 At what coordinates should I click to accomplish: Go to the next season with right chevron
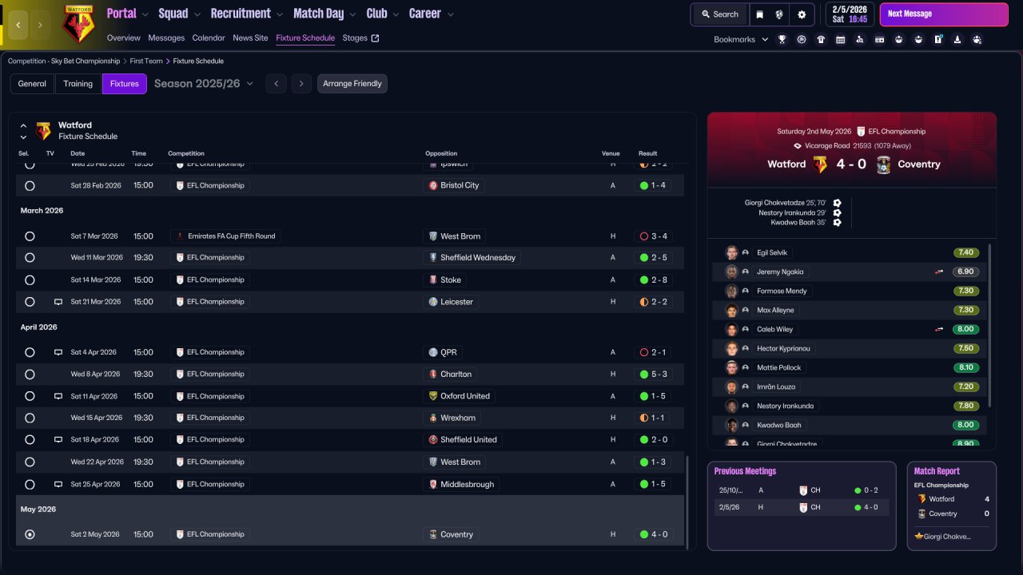click(301, 84)
